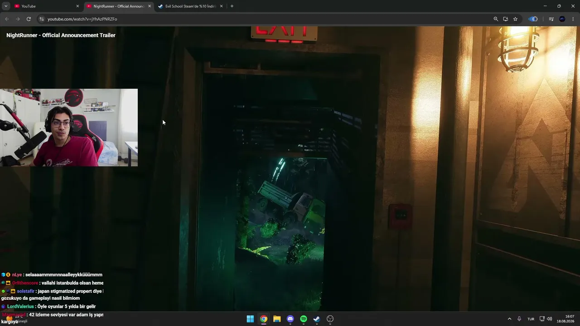This screenshot has height=326, width=580.
Task: Click the zoom magnifier icon in address bar
Action: 496,19
